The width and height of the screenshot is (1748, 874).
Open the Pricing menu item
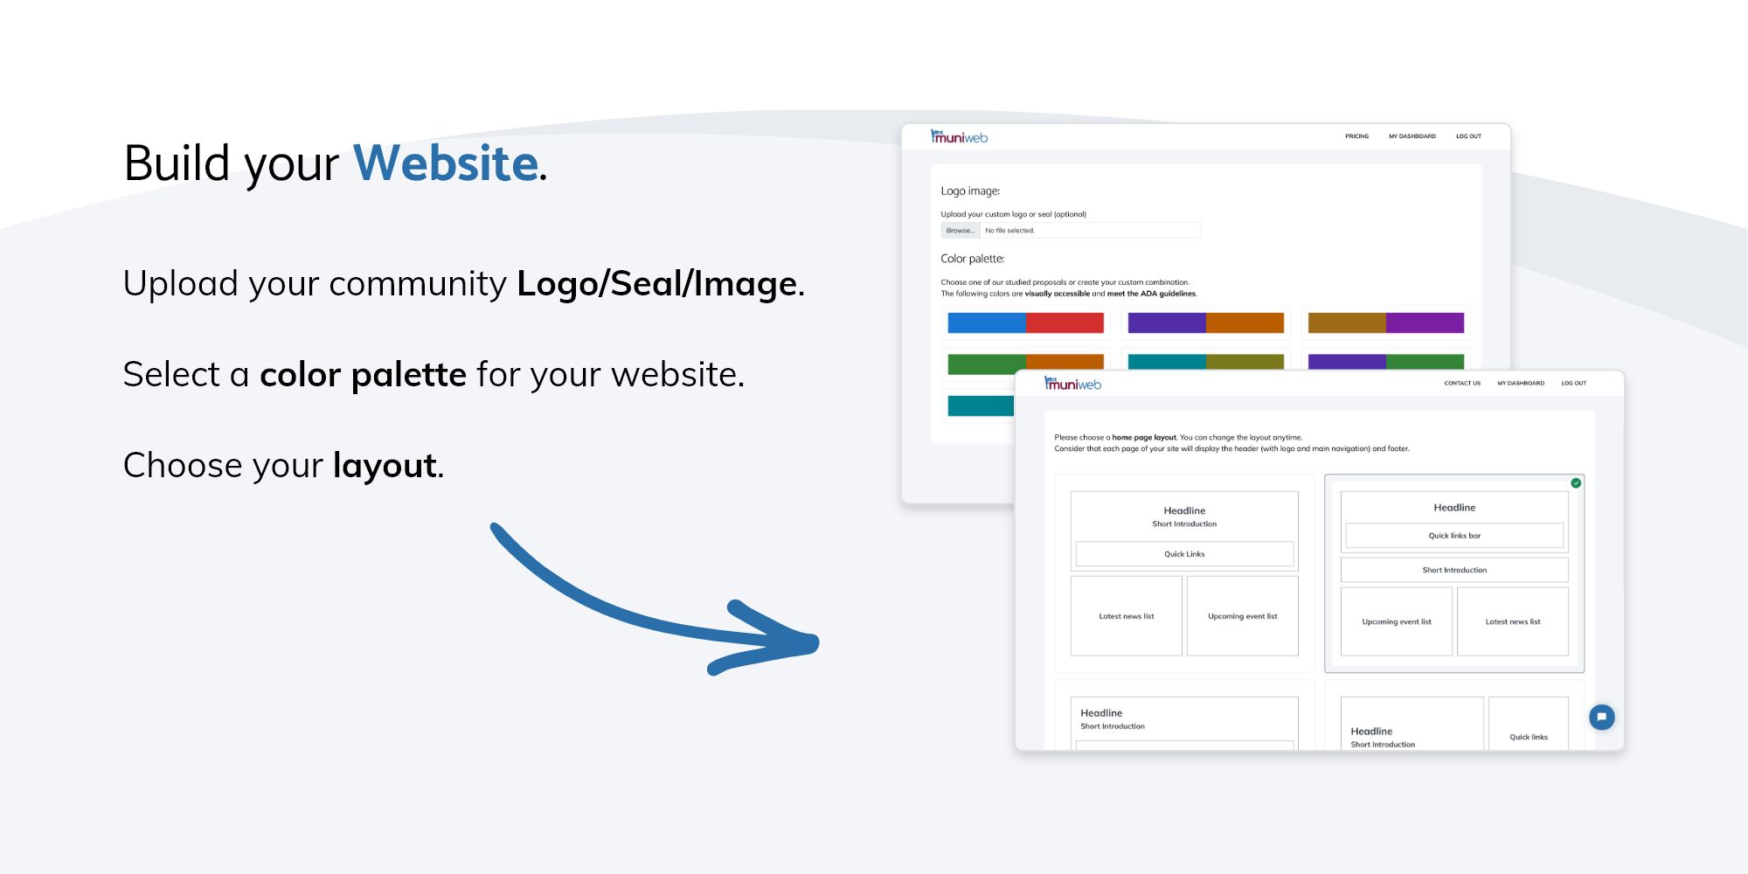pyautogui.click(x=1356, y=136)
